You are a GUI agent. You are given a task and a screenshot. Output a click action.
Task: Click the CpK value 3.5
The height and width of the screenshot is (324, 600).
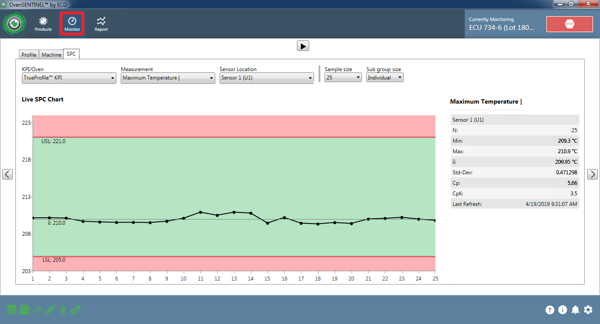click(574, 194)
